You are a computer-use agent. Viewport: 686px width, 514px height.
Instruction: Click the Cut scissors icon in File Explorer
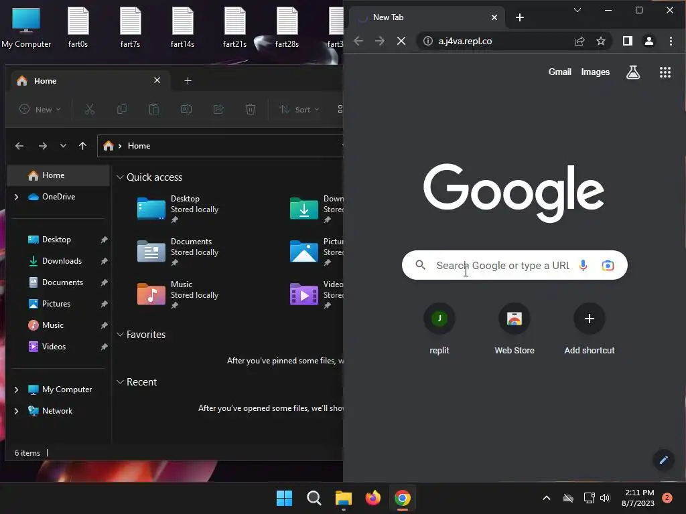click(x=89, y=109)
